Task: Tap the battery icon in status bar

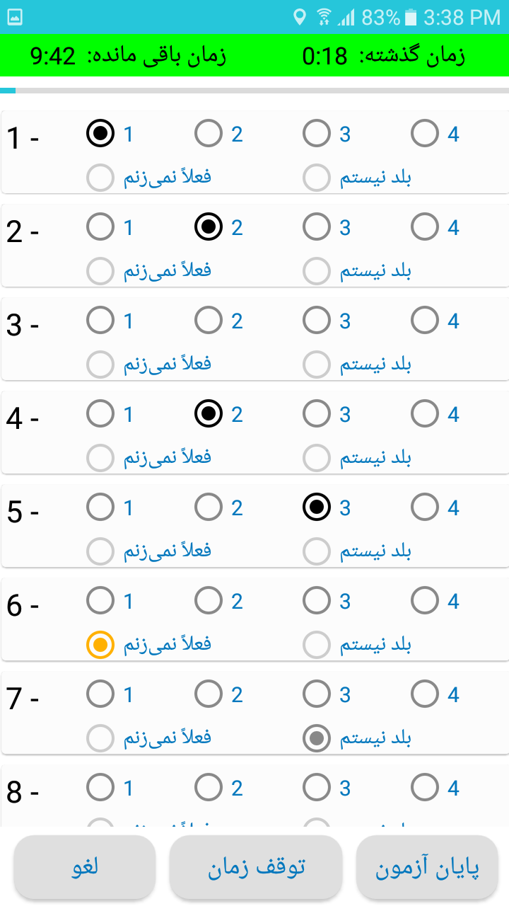Action: pos(411,17)
